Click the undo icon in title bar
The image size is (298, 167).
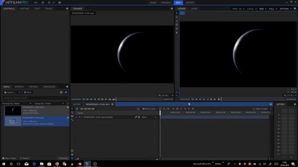tap(49, 3)
